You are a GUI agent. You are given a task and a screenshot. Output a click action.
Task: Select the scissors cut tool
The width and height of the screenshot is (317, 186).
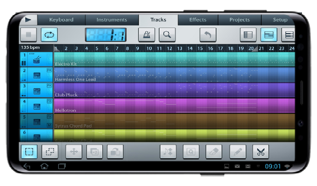tap(261, 152)
